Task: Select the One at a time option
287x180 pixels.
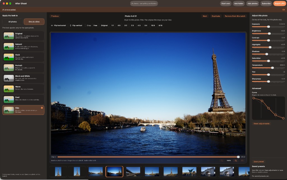Action: (x=34, y=22)
